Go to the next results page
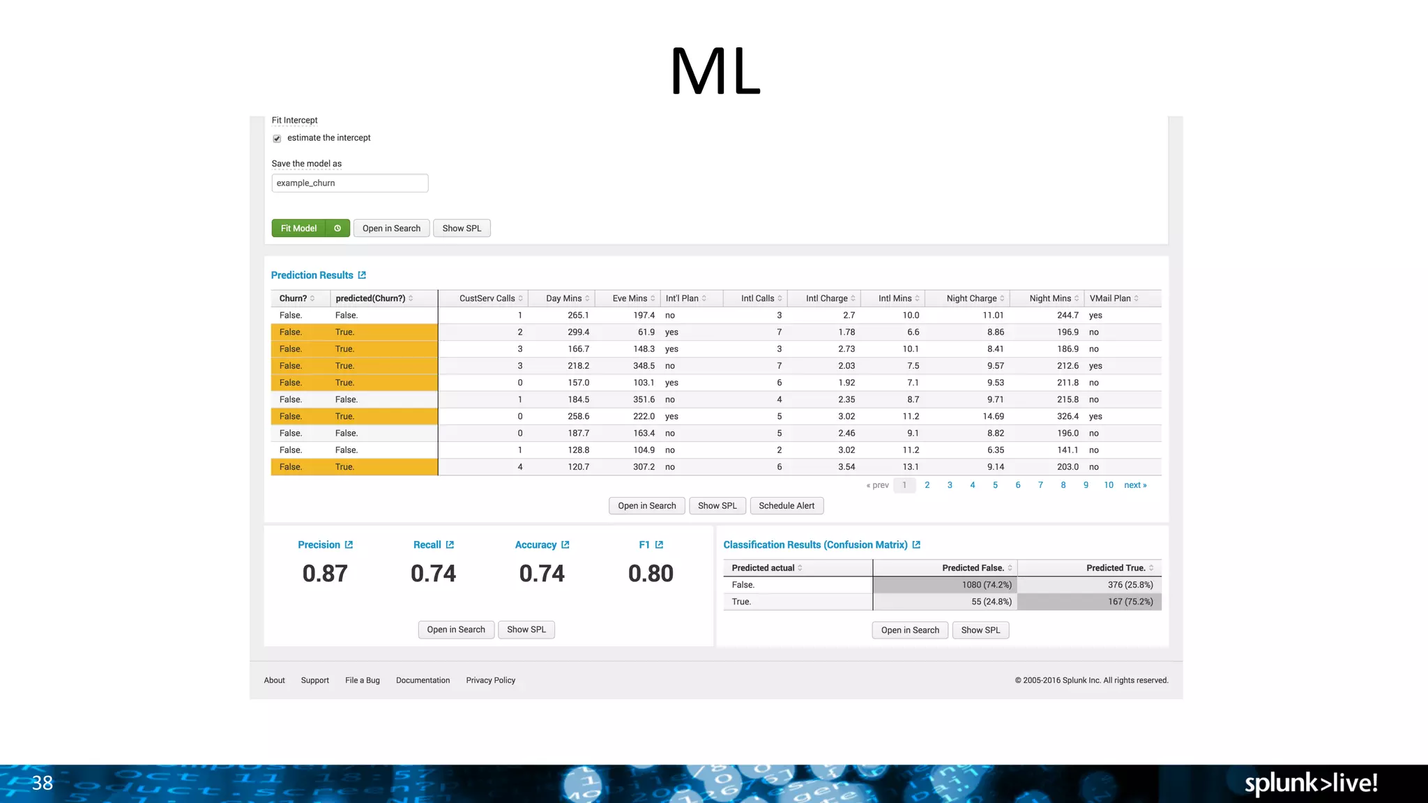The image size is (1428, 803). pyautogui.click(x=1134, y=485)
